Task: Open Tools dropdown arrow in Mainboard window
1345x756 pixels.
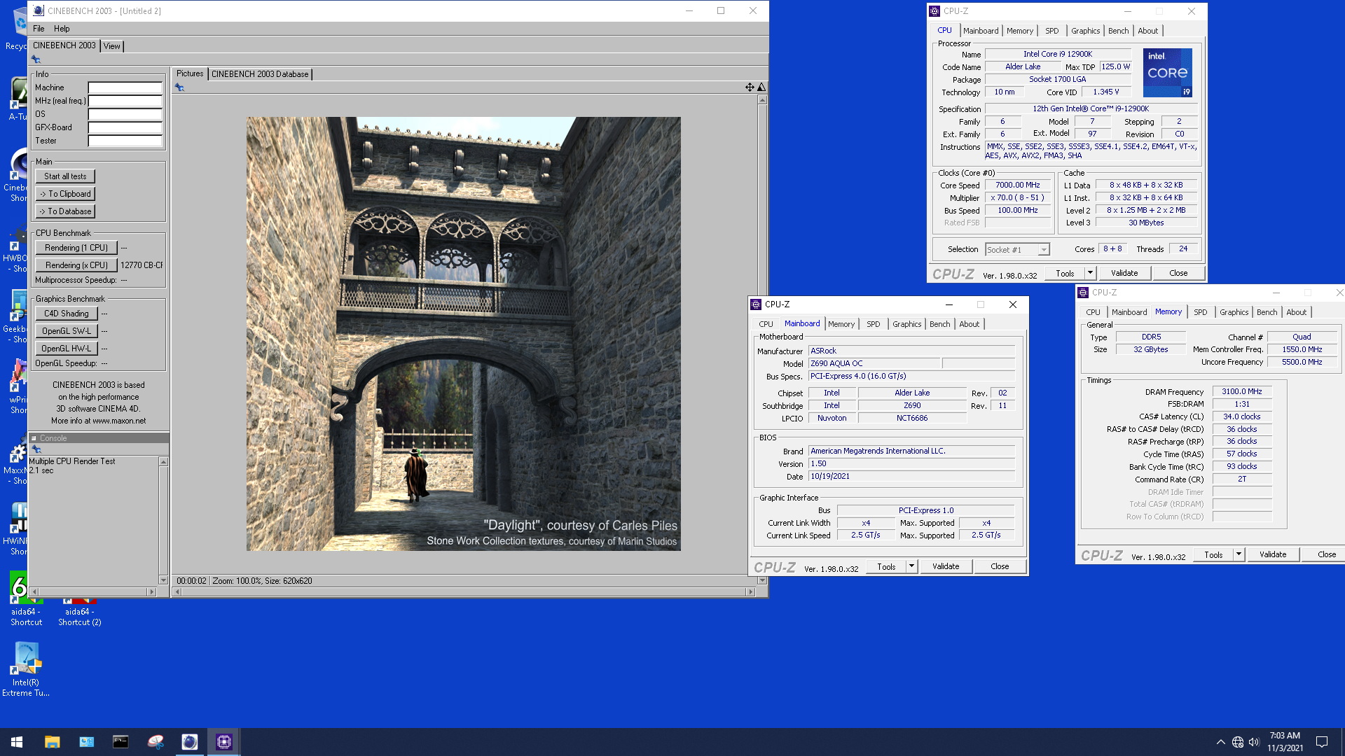Action: pos(911,566)
